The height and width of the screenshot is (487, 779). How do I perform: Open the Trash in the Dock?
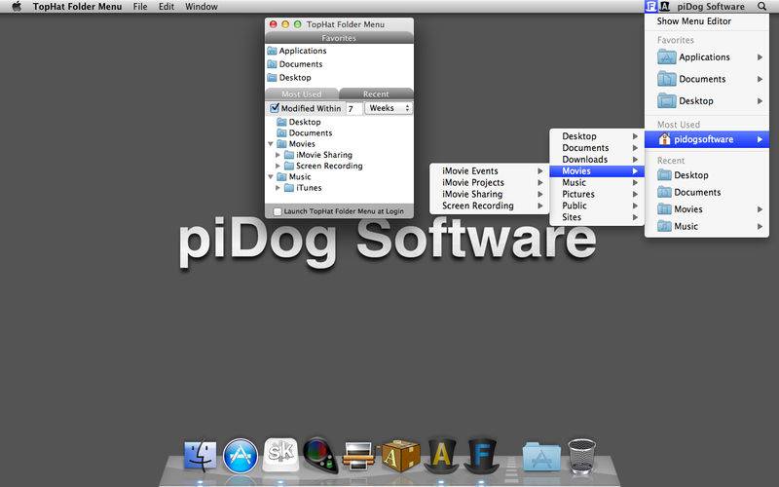pos(581,456)
